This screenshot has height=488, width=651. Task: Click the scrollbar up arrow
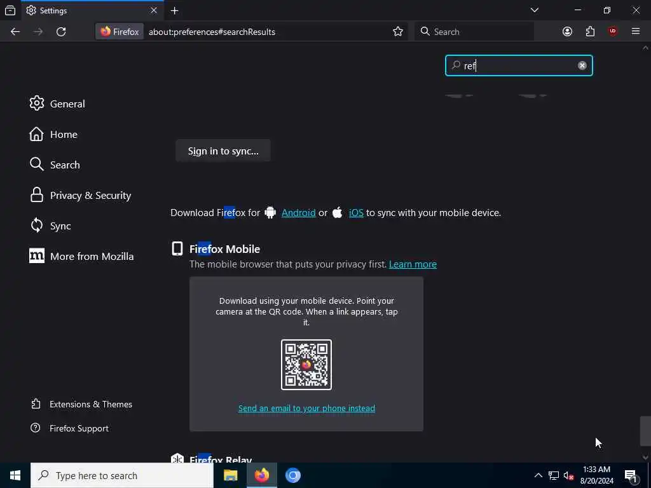(645, 48)
